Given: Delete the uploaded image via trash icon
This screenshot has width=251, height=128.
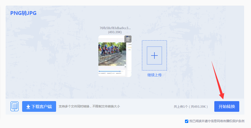Looking at the screenshot, I should pyautogui.click(x=128, y=39).
